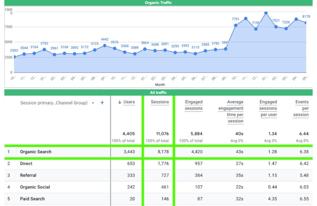Click the plus icon to add dimension

tap(102, 103)
